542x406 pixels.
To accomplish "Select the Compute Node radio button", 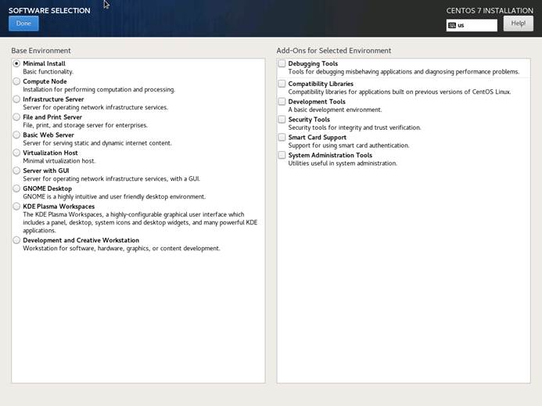I will (x=16, y=81).
